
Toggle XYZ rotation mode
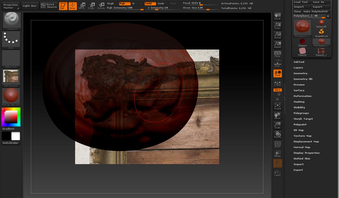point(277,90)
